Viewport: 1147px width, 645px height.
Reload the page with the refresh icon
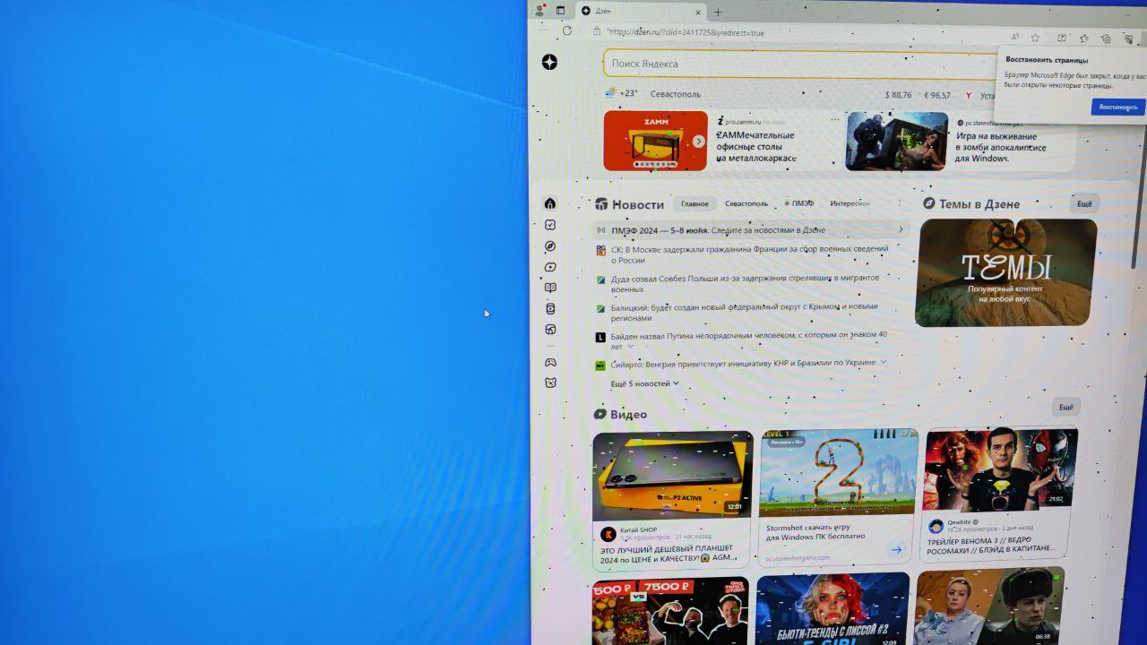pyautogui.click(x=566, y=30)
